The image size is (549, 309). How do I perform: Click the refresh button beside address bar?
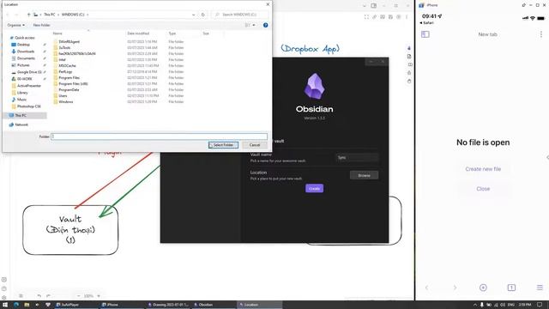(203, 15)
